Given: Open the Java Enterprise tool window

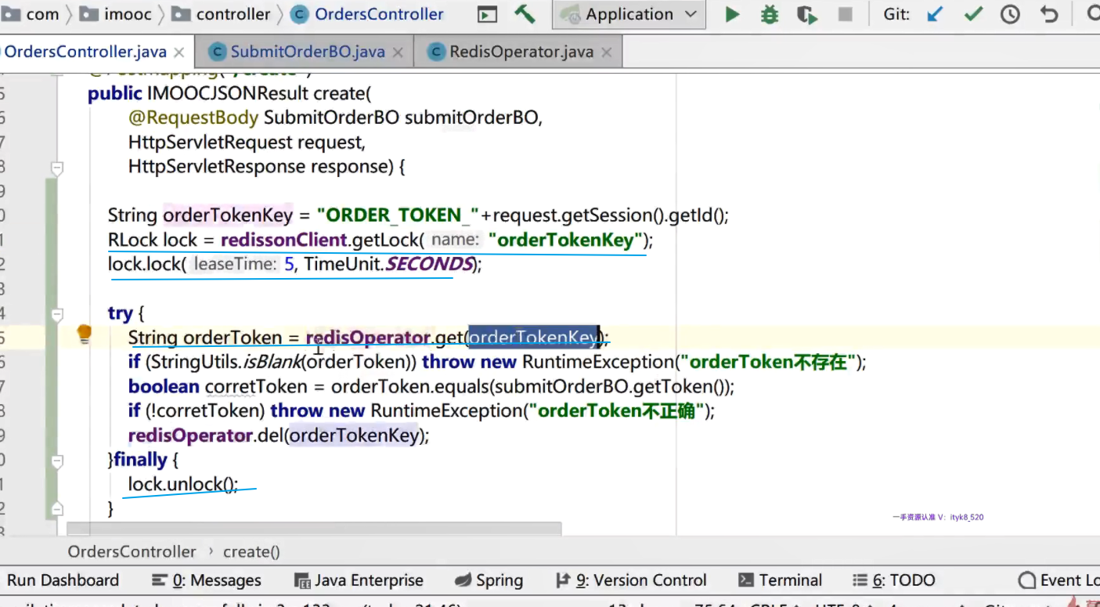Looking at the screenshot, I should 359,580.
